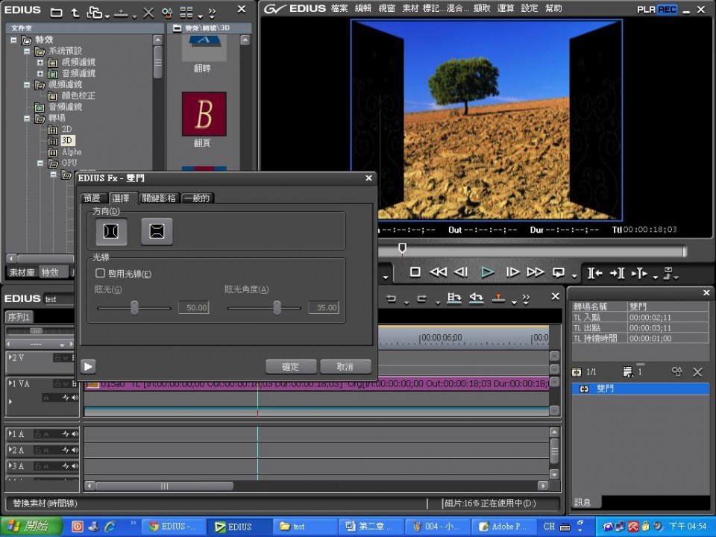Toggle the 1 A audio track header
The height and width of the screenshot is (537, 716).
(x=16, y=434)
